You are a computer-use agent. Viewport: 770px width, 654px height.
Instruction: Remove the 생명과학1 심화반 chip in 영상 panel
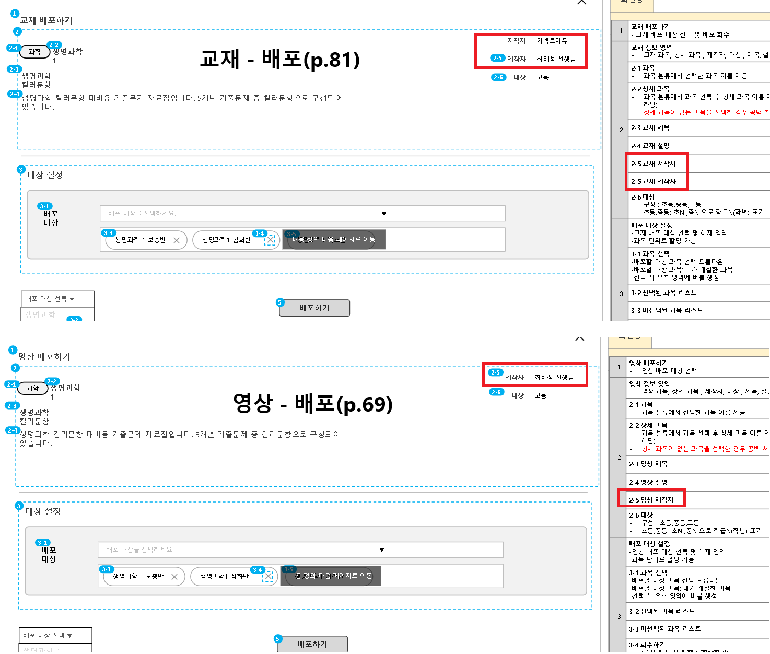coord(268,576)
